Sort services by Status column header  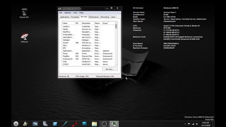[x=98, y=23]
